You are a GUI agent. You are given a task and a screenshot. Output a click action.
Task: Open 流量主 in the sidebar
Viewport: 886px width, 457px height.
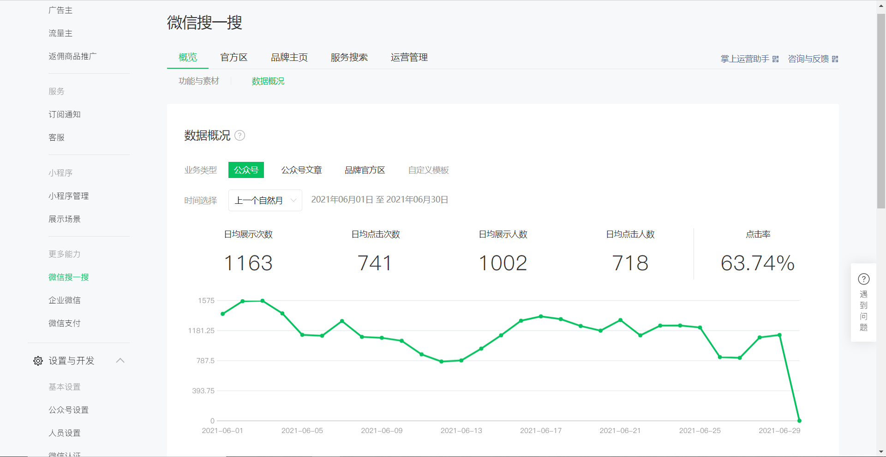(60, 33)
